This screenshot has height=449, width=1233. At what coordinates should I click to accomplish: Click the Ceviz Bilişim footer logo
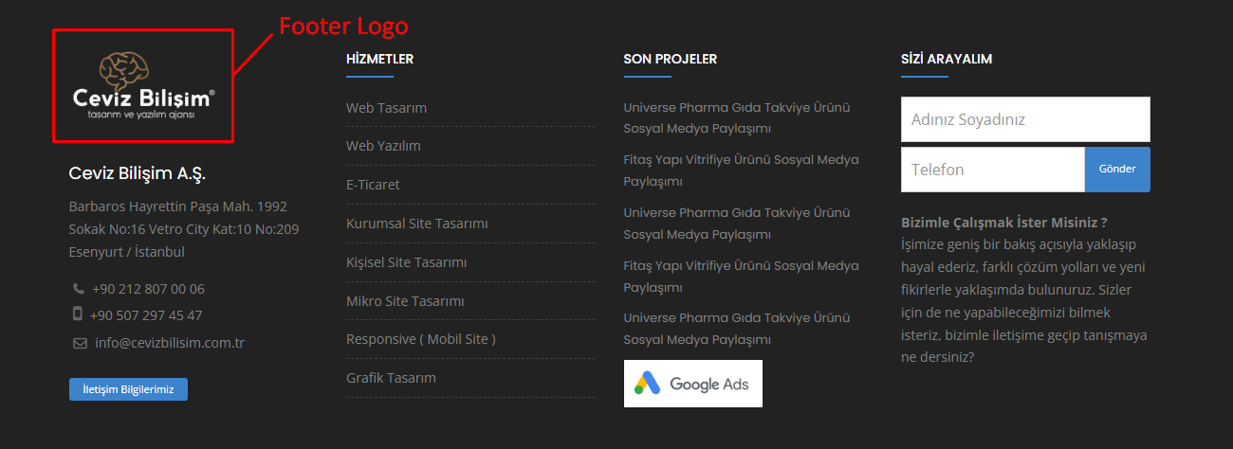143,85
